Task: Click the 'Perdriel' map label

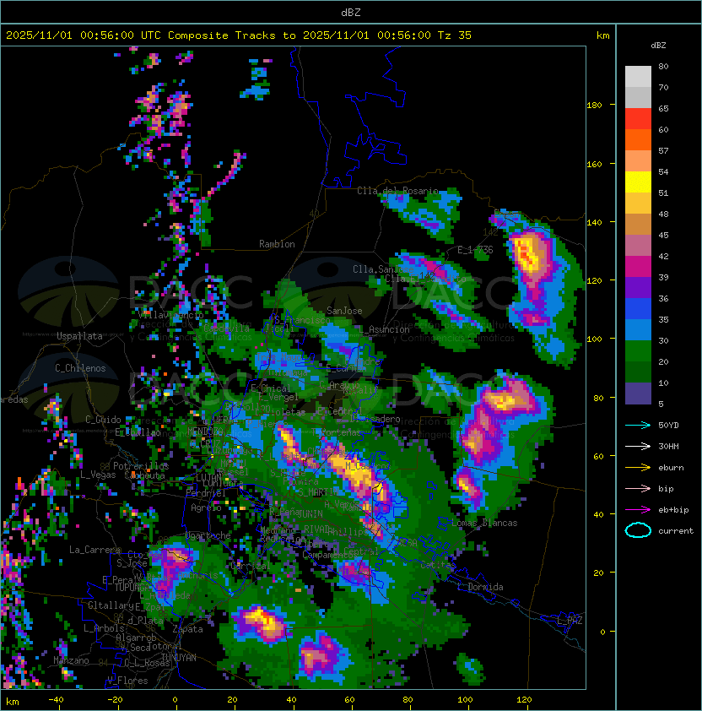Action: [206, 493]
